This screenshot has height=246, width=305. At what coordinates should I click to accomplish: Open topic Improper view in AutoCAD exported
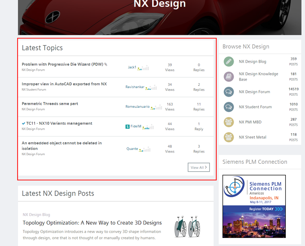pyautogui.click(x=64, y=84)
